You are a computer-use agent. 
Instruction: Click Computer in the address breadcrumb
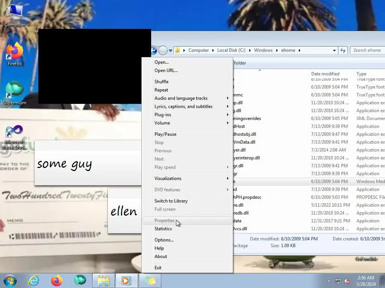(x=199, y=50)
